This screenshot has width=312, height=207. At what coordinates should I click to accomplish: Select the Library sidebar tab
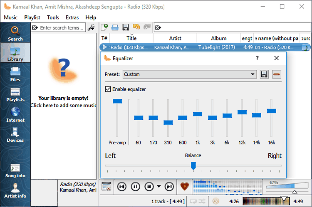pyautogui.click(x=15, y=53)
